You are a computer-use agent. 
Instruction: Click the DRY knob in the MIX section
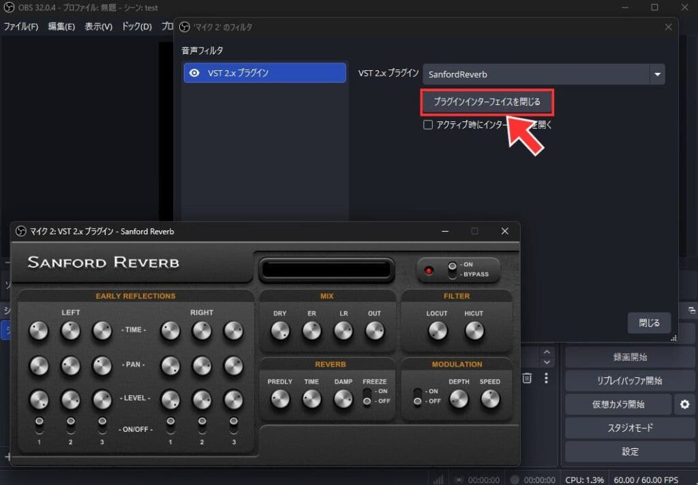tap(280, 331)
